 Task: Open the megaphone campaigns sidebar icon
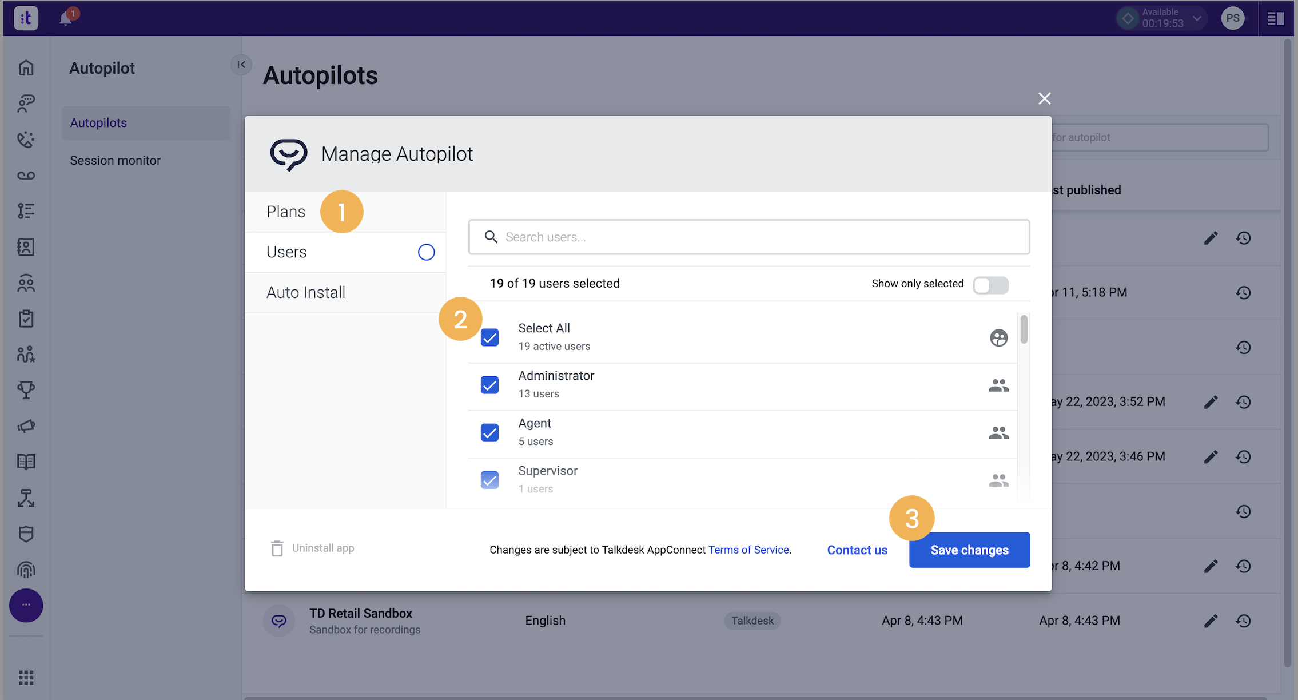[26, 426]
